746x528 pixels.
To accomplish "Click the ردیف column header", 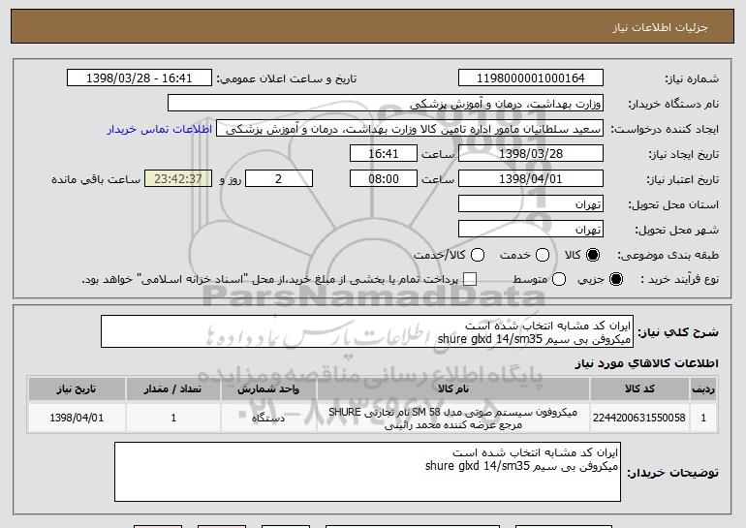I will (703, 389).
